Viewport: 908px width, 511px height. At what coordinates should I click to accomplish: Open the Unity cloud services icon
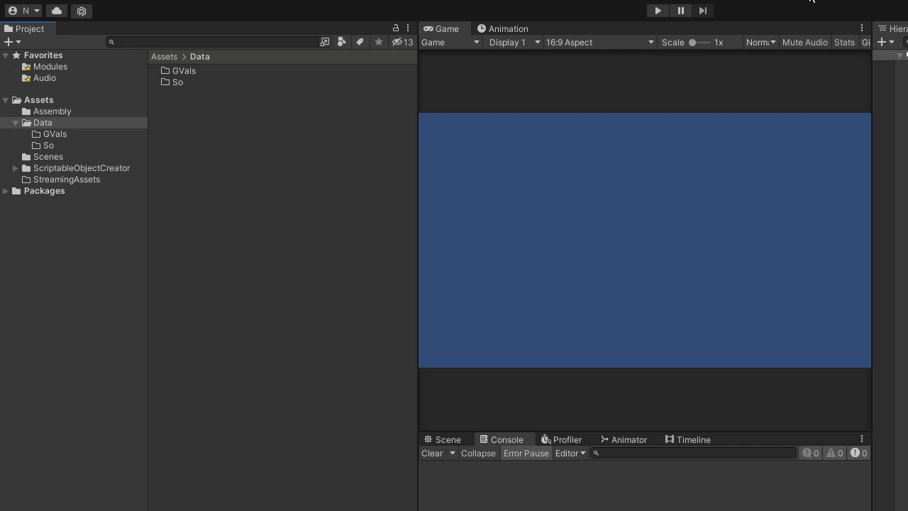pyautogui.click(x=56, y=11)
